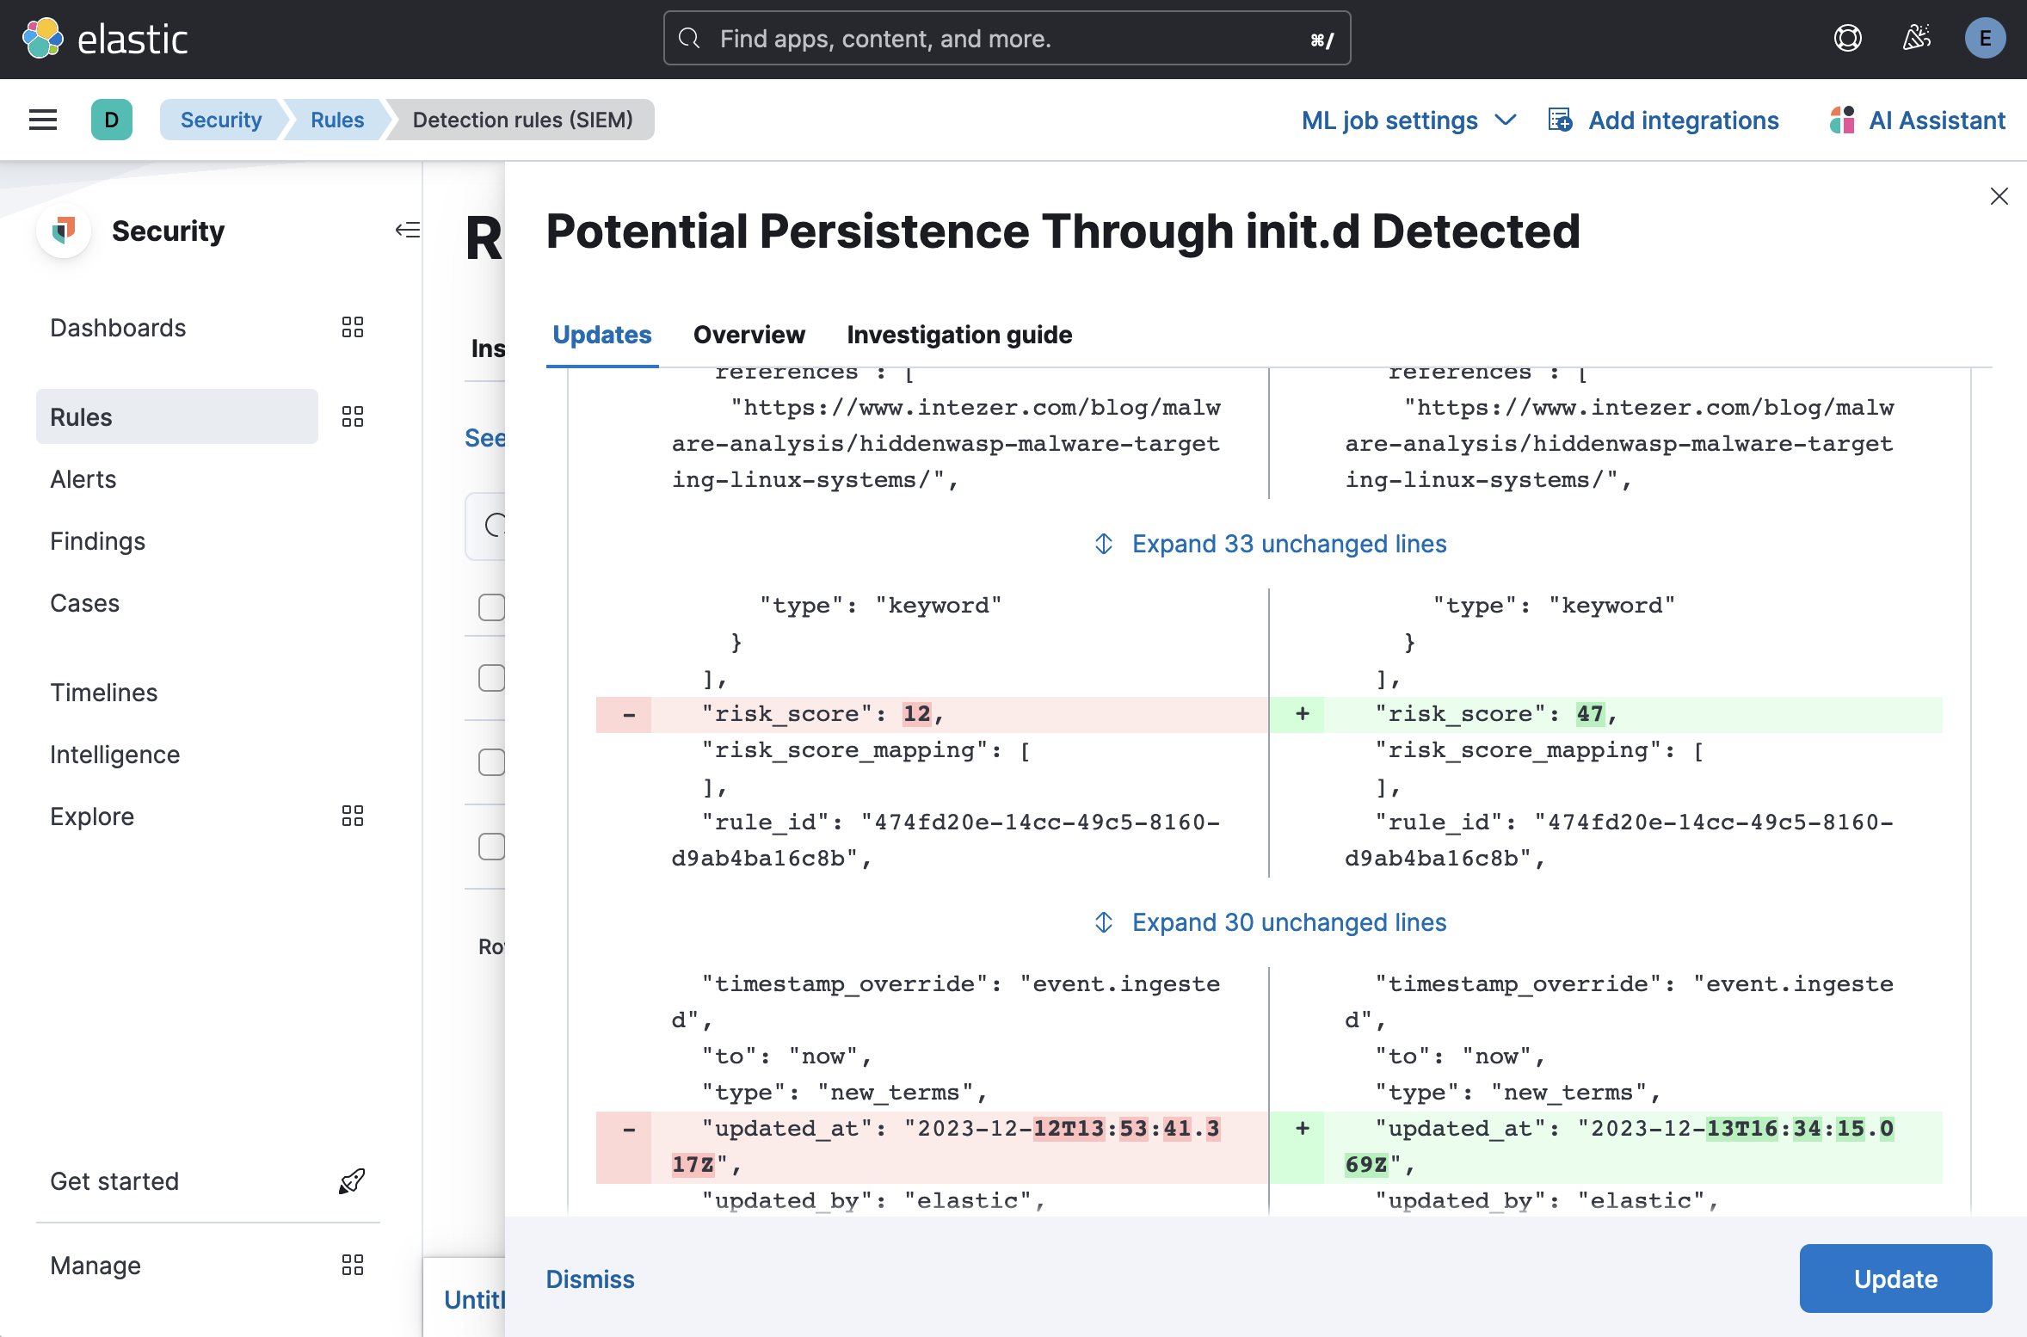Open Explore submenu grid icon
Viewport: 2027px width, 1337px height.
pos(353,816)
